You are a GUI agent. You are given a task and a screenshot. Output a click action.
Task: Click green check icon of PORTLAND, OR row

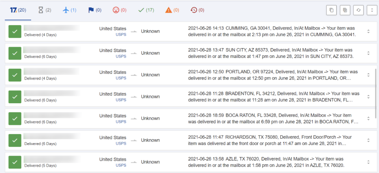[x=15, y=75]
